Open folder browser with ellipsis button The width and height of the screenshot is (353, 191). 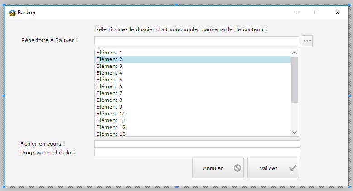click(307, 41)
